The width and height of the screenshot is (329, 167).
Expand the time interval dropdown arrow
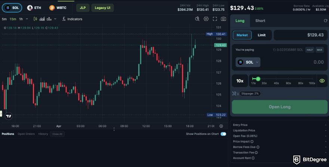point(27,19)
